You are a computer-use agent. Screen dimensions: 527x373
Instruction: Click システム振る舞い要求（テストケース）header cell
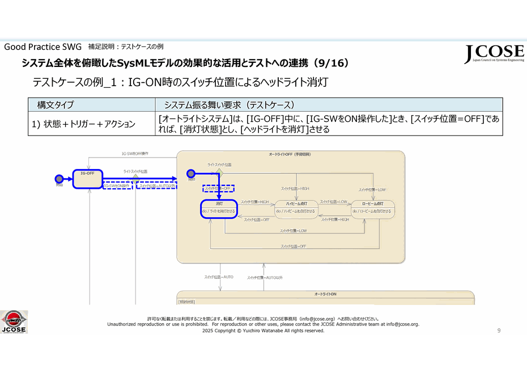tap(329, 105)
